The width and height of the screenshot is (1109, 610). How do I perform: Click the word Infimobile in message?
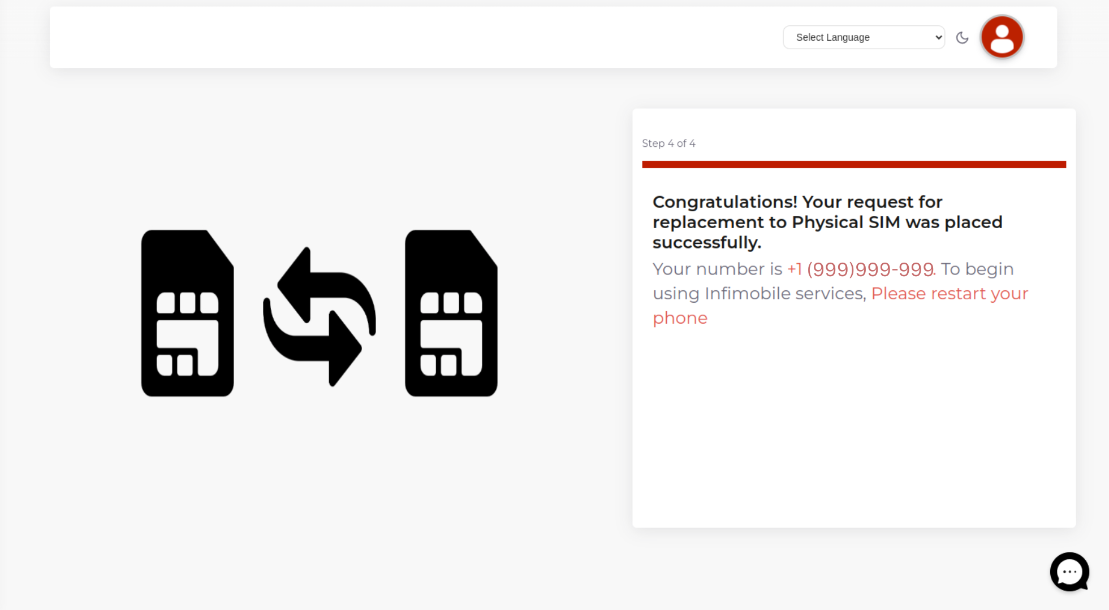(x=747, y=294)
